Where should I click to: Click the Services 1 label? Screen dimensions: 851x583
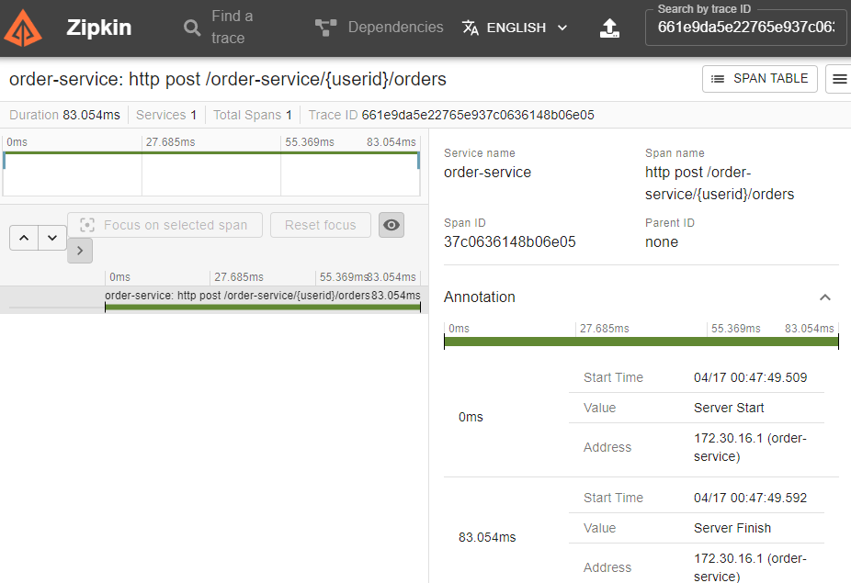[166, 115]
